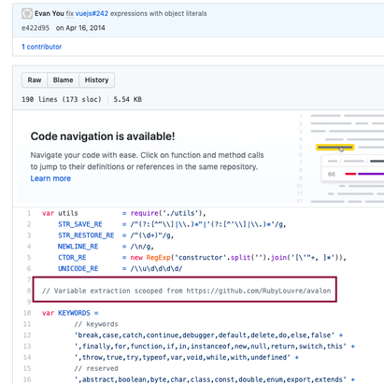The width and height of the screenshot is (384, 384).
Task: Click the '// reserved' comment
Action: 96,368
